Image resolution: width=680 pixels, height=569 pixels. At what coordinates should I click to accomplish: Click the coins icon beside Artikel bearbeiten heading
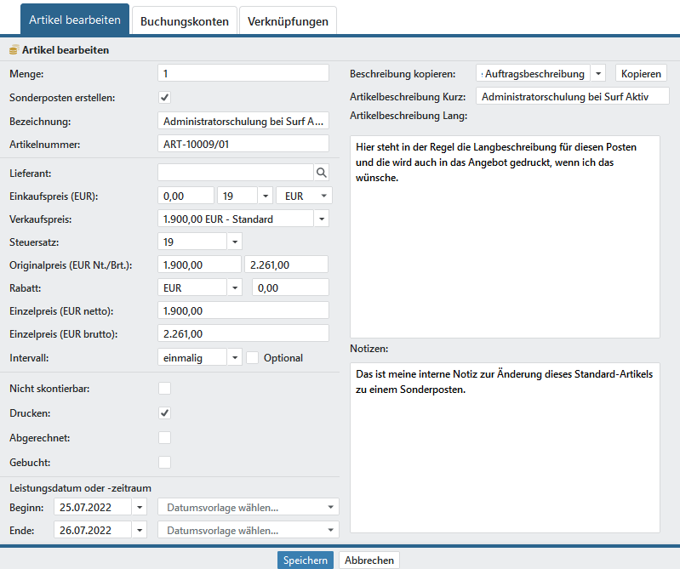14,50
